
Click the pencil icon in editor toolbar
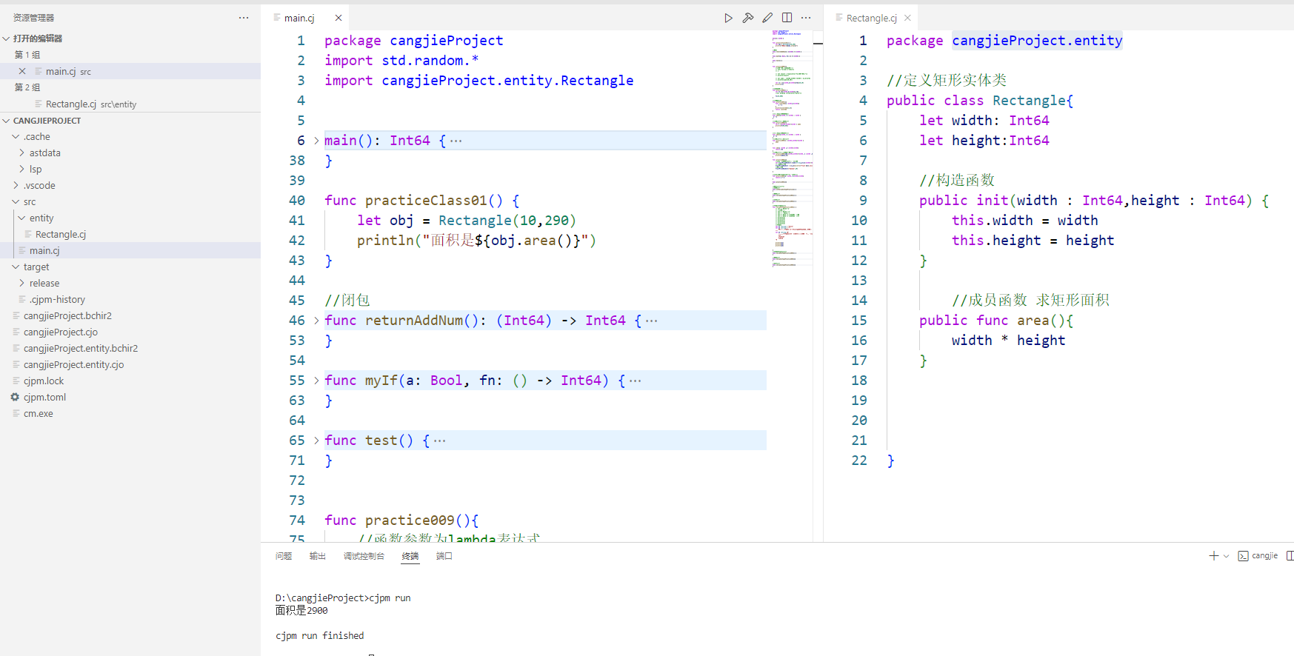point(767,18)
